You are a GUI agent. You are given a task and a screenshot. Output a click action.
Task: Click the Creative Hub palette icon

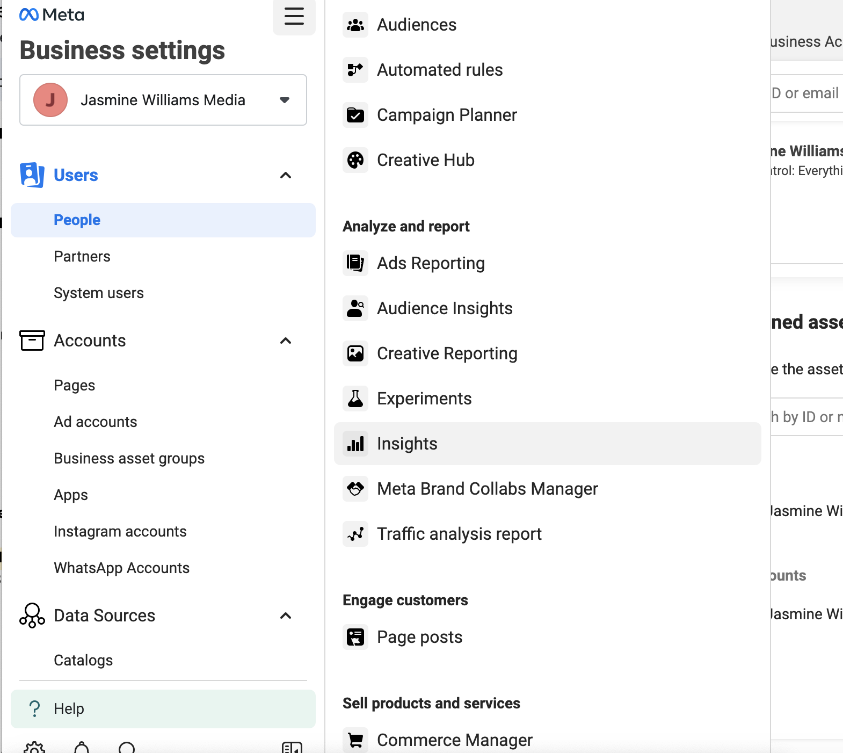tap(355, 160)
